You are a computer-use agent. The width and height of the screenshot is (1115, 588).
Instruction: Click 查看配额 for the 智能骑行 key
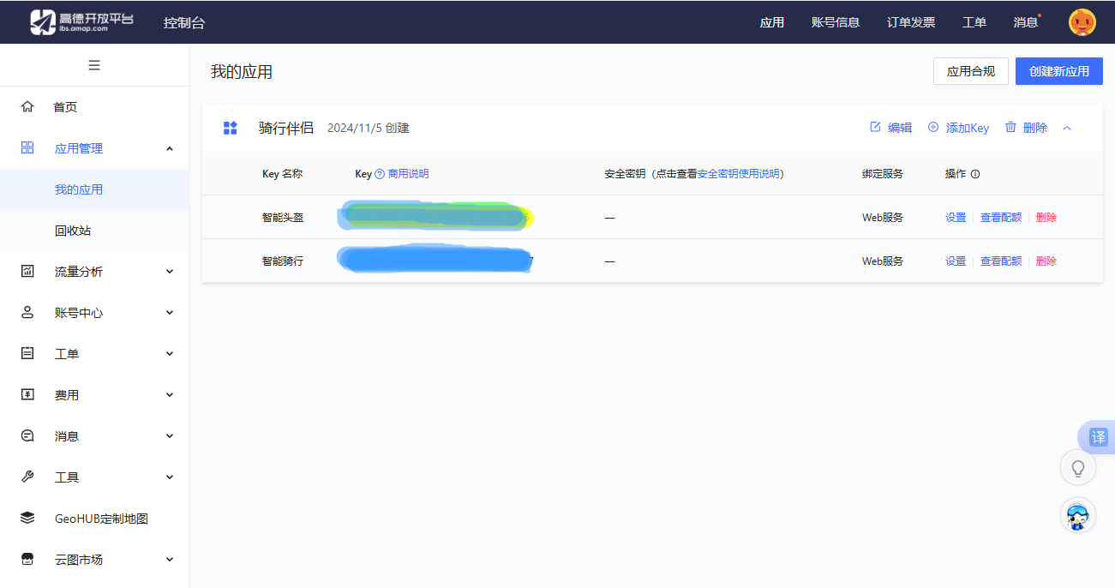(x=1001, y=261)
